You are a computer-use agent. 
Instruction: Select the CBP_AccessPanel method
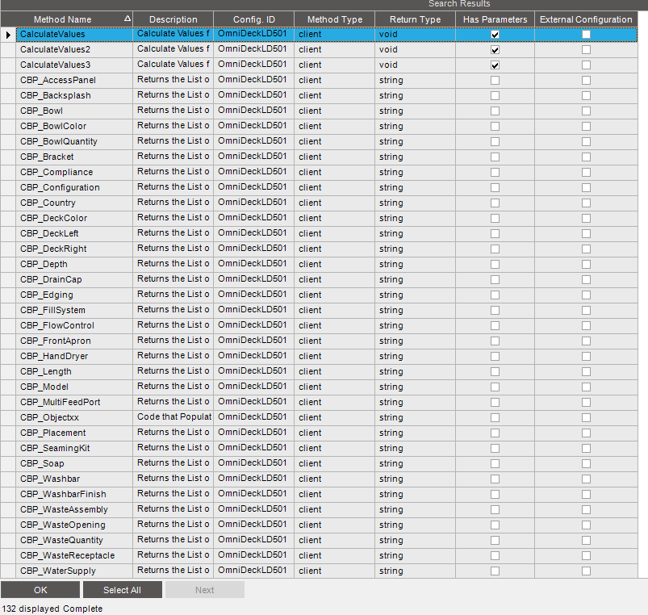[x=58, y=80]
